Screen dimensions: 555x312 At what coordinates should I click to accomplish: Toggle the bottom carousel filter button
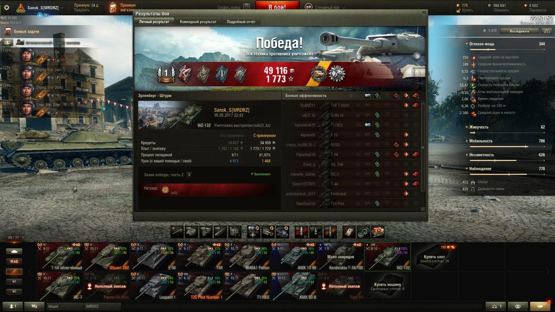pyautogui.click(x=14, y=292)
